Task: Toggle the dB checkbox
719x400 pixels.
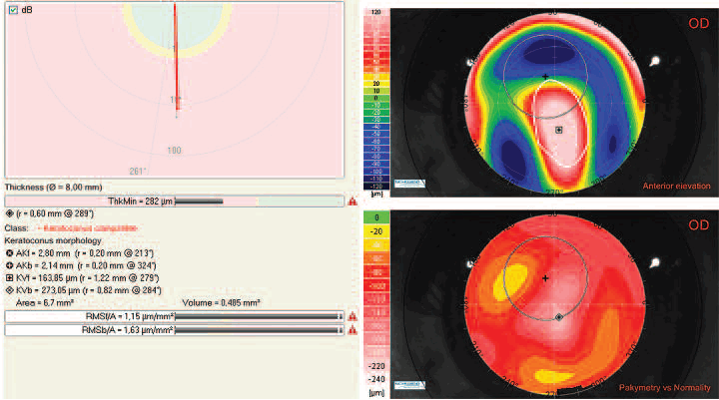Action: click(x=13, y=10)
